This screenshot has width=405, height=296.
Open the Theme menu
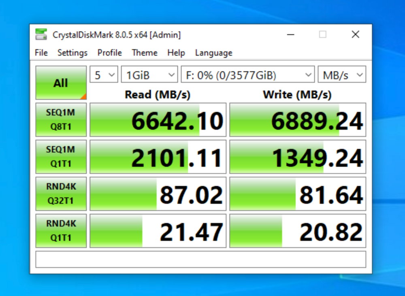145,53
